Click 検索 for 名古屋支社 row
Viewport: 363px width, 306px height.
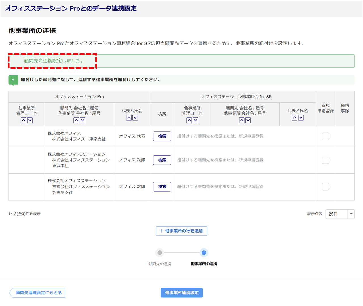[162, 187]
